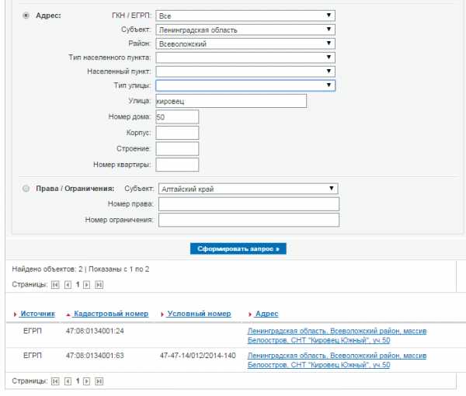Click the Номер квартиры input field
The image size is (466, 396).
coord(177,165)
